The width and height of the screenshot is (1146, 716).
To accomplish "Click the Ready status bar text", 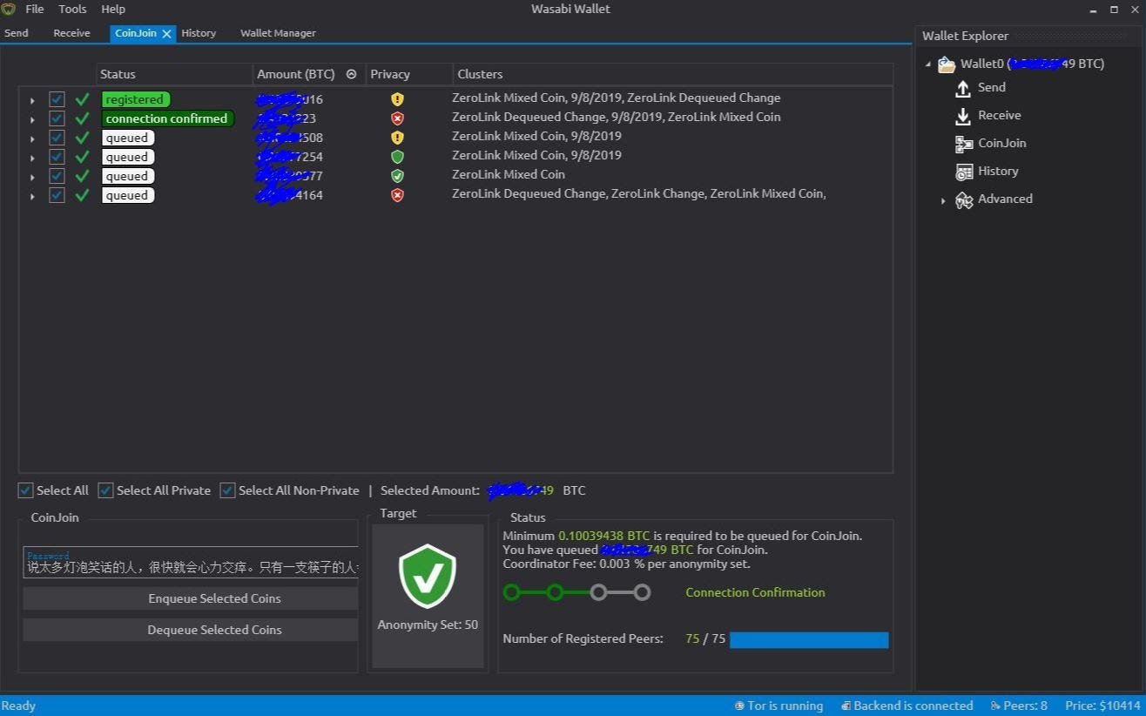I will click(18, 706).
